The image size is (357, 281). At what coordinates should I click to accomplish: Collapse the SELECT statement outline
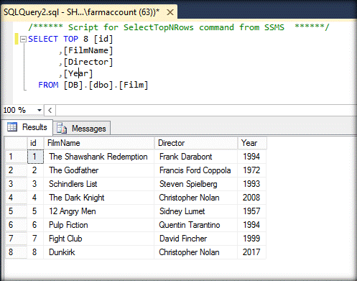coord(23,40)
